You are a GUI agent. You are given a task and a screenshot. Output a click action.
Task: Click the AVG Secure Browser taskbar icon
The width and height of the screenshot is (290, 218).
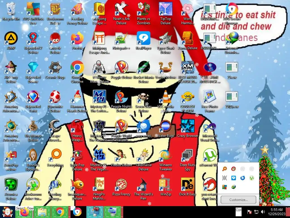coord(77,212)
